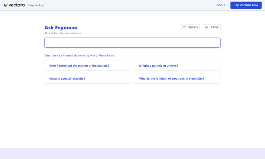
Task: Click the Vectara logo
Action: click(14, 5)
